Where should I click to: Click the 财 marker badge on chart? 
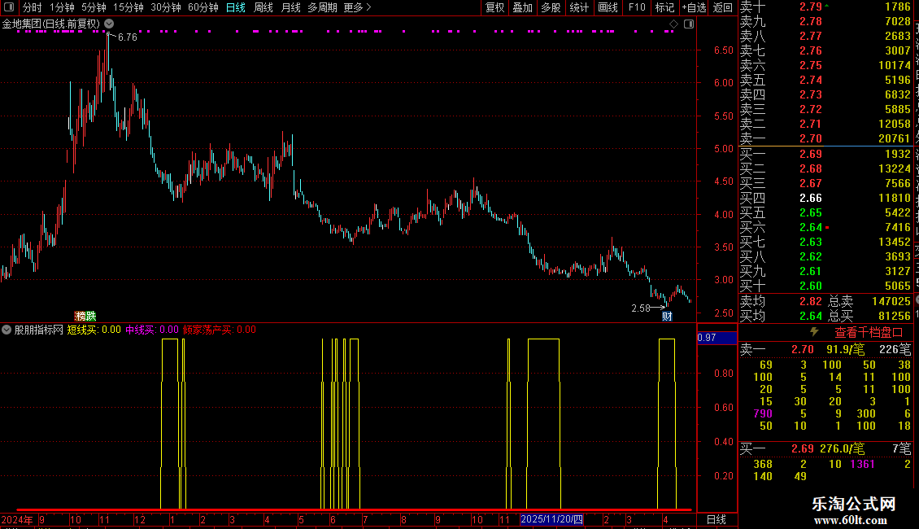point(667,316)
